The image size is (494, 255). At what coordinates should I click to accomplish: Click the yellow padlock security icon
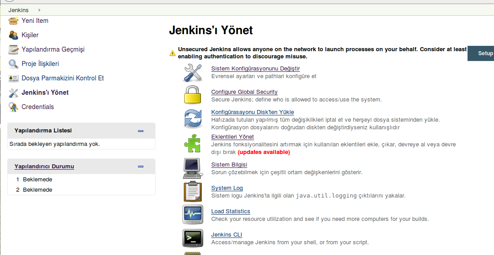(193, 95)
